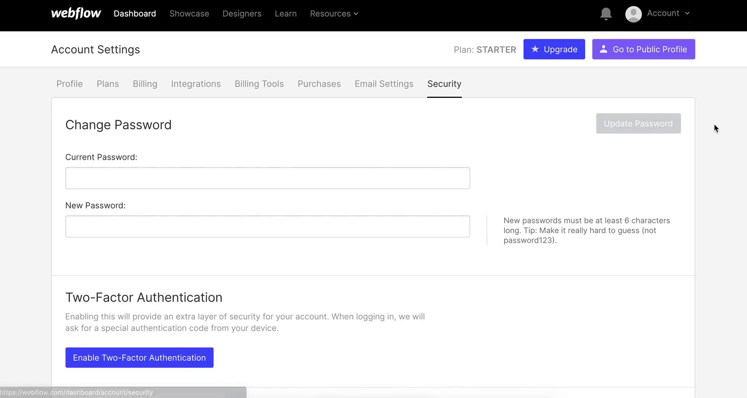
Task: Click Go to Public Profile button
Action: [x=644, y=49]
